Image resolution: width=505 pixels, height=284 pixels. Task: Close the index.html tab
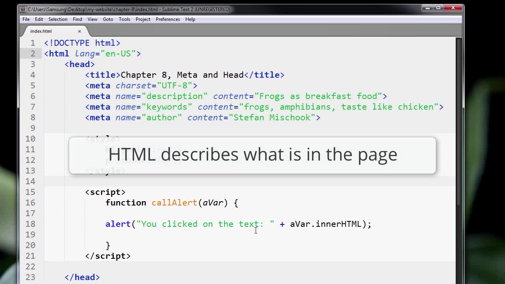tap(79, 31)
